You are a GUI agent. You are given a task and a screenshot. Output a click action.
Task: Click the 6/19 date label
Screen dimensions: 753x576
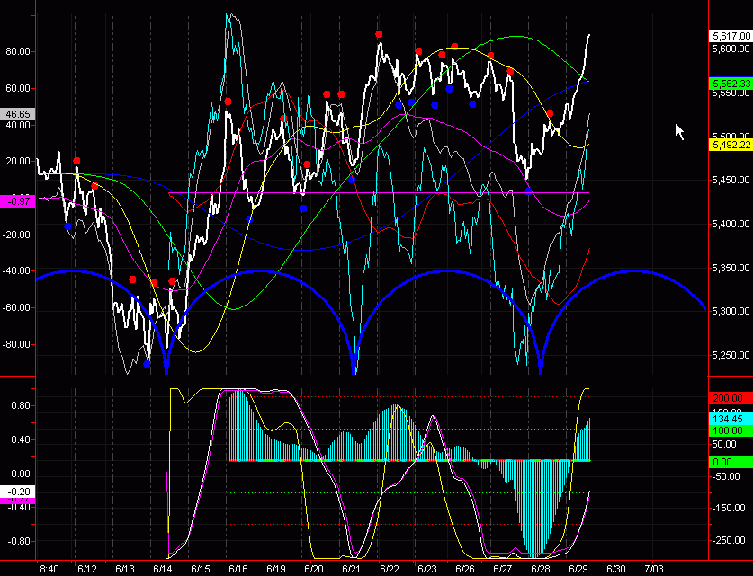pyautogui.click(x=276, y=570)
